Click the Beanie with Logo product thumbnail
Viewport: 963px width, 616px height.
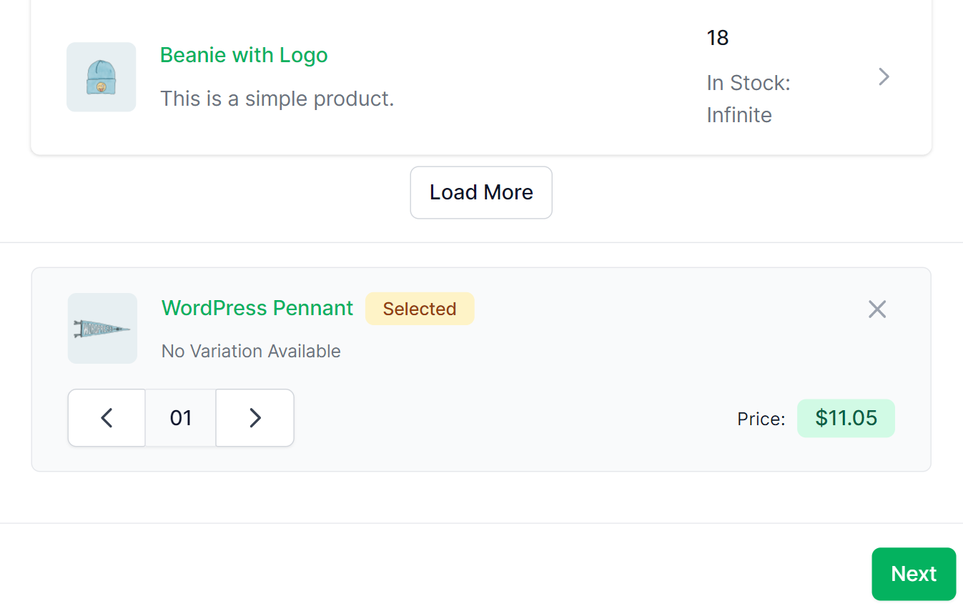(102, 77)
